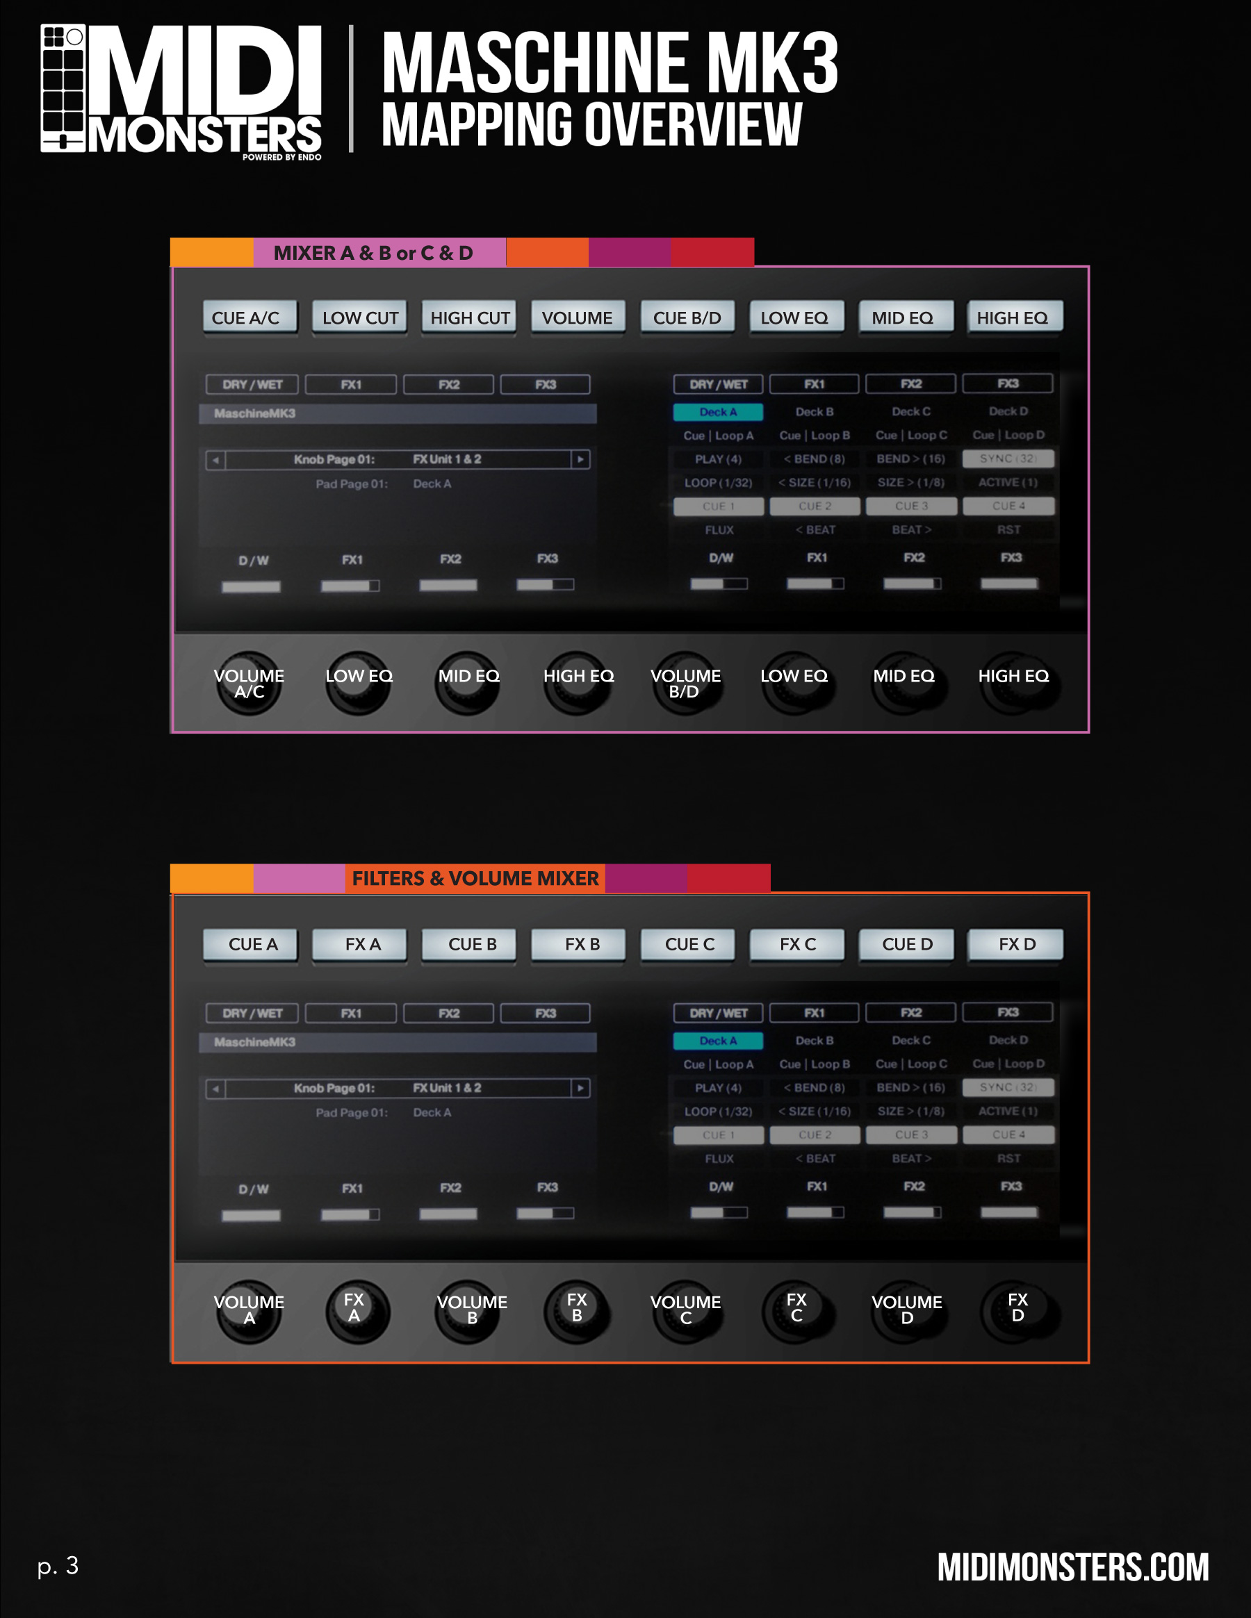Open the MIDIMONSTERS.COM link
The image size is (1251, 1618).
click(1072, 1567)
